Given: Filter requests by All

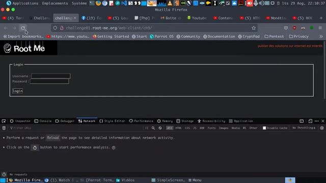Looking at the screenshot, I should coord(170,128).
